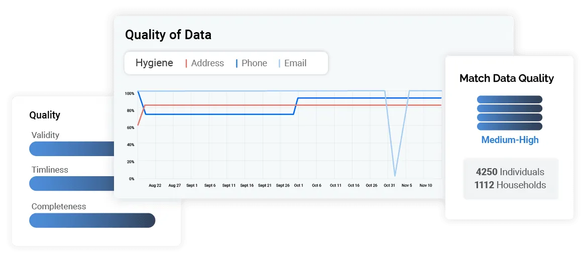
Task: Select the Hygiene tab
Action: pyautogui.click(x=154, y=63)
